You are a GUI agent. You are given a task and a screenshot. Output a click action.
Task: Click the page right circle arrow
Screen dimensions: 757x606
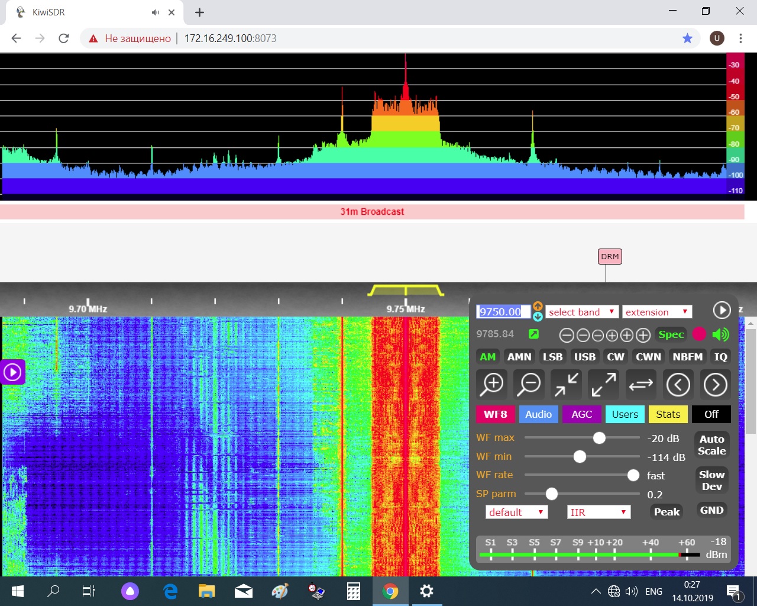715,385
